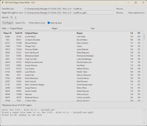The image size is (147, 126).
Task: Click the PA value 200 cell
Action: pyautogui.click(x=139, y=37)
